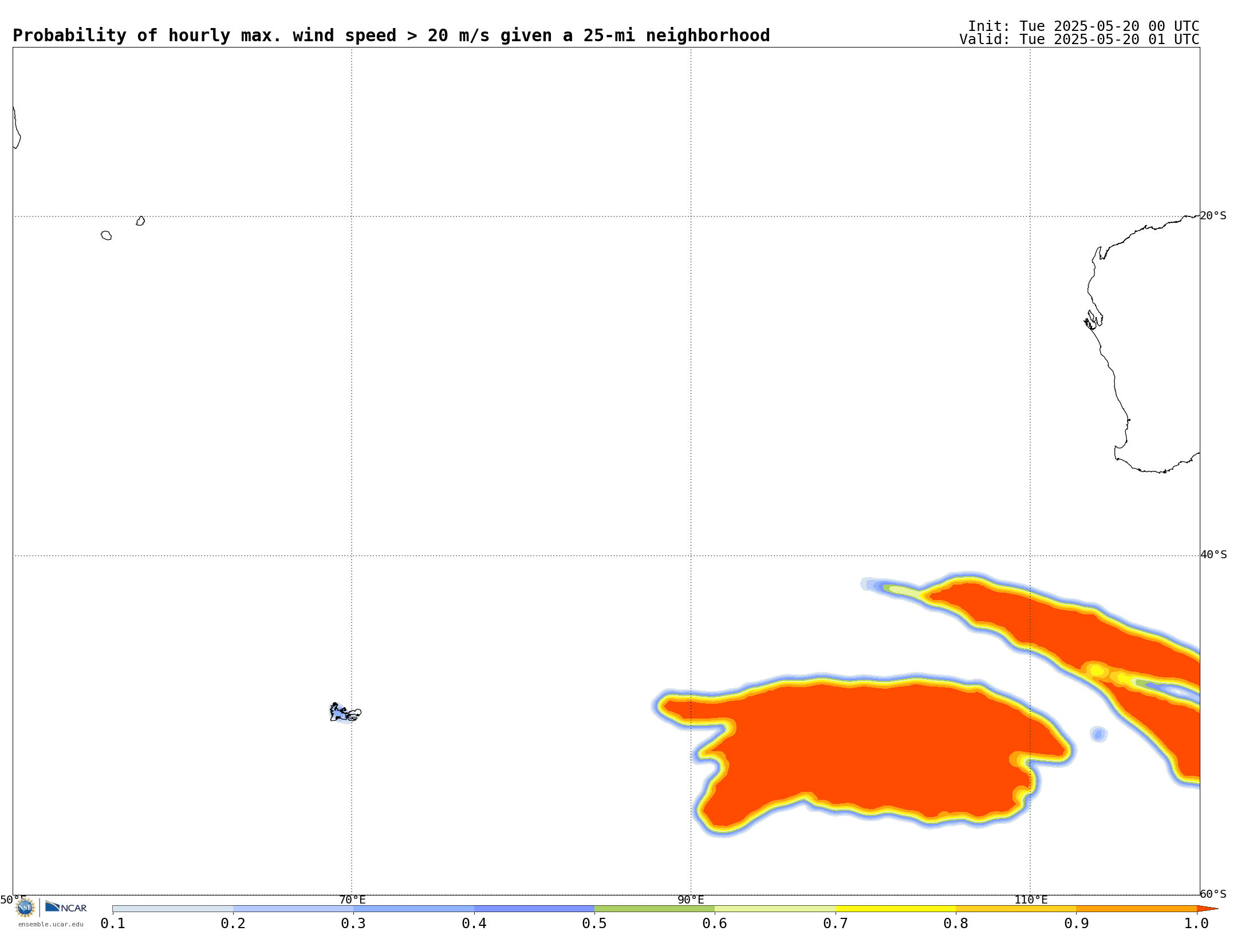Viewport: 1237px width, 931px height.
Task: Select the Valid time label
Action: (x=1079, y=40)
